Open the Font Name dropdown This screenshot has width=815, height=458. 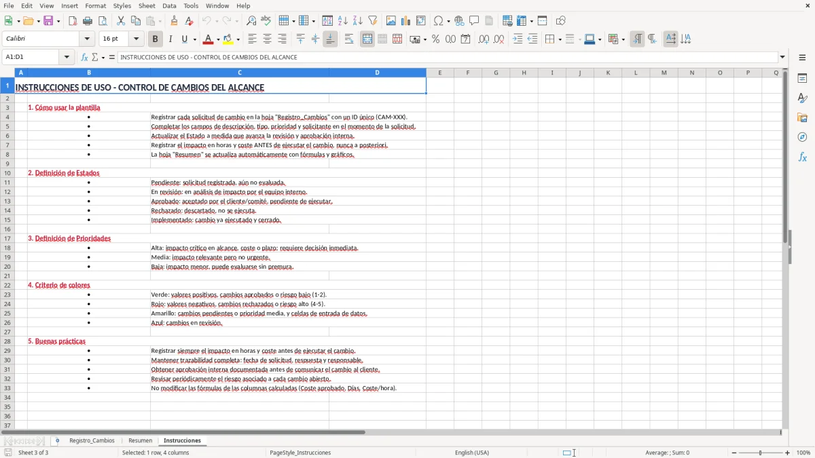tap(87, 39)
